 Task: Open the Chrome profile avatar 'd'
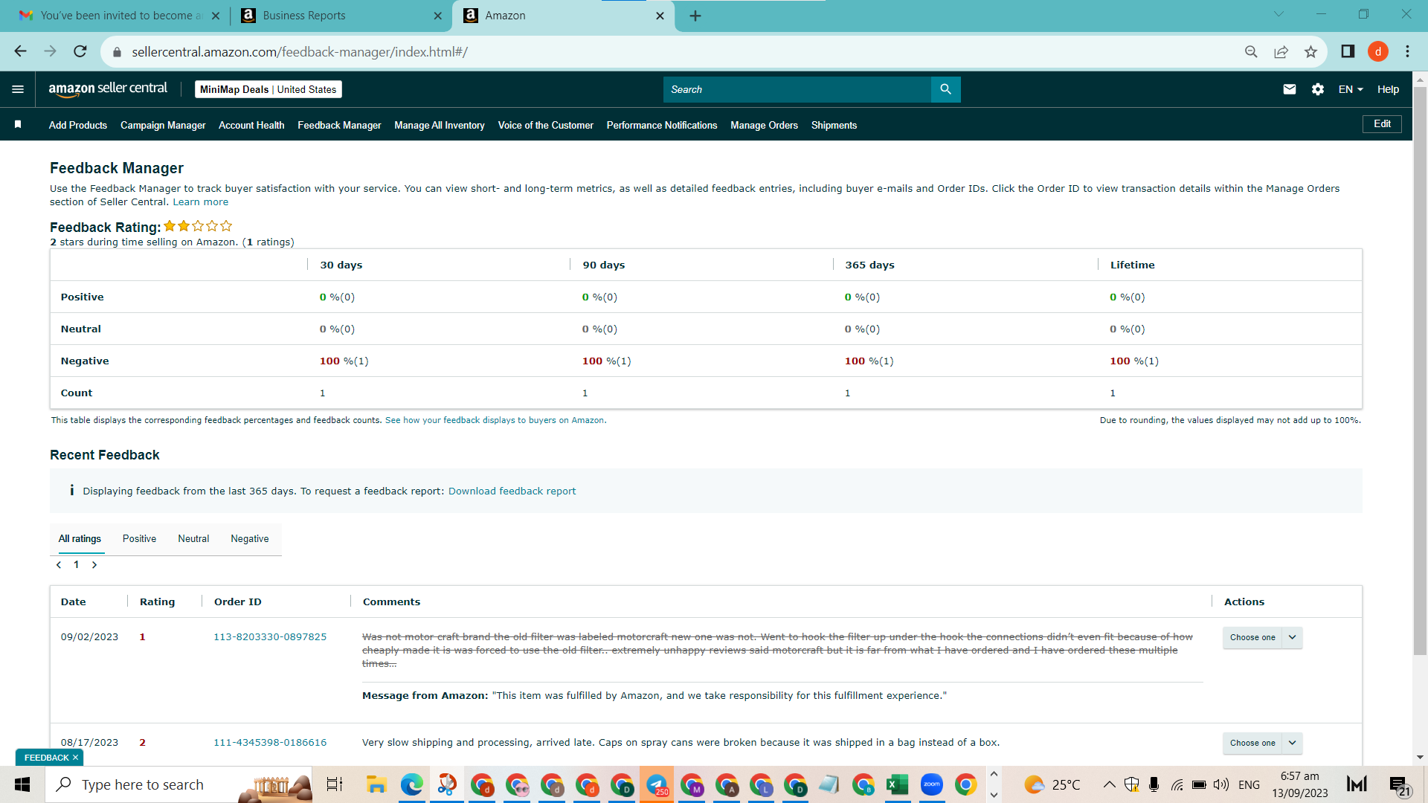click(x=1378, y=51)
